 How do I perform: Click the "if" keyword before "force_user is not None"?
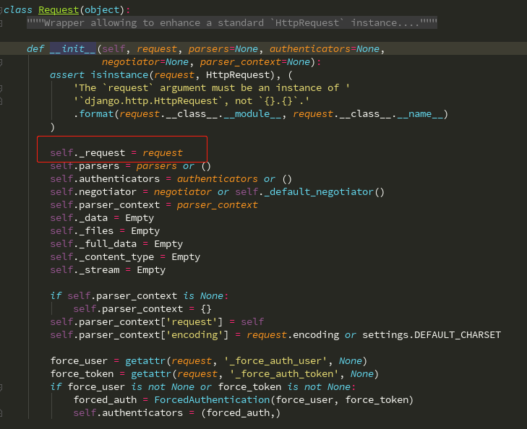[x=56, y=387]
